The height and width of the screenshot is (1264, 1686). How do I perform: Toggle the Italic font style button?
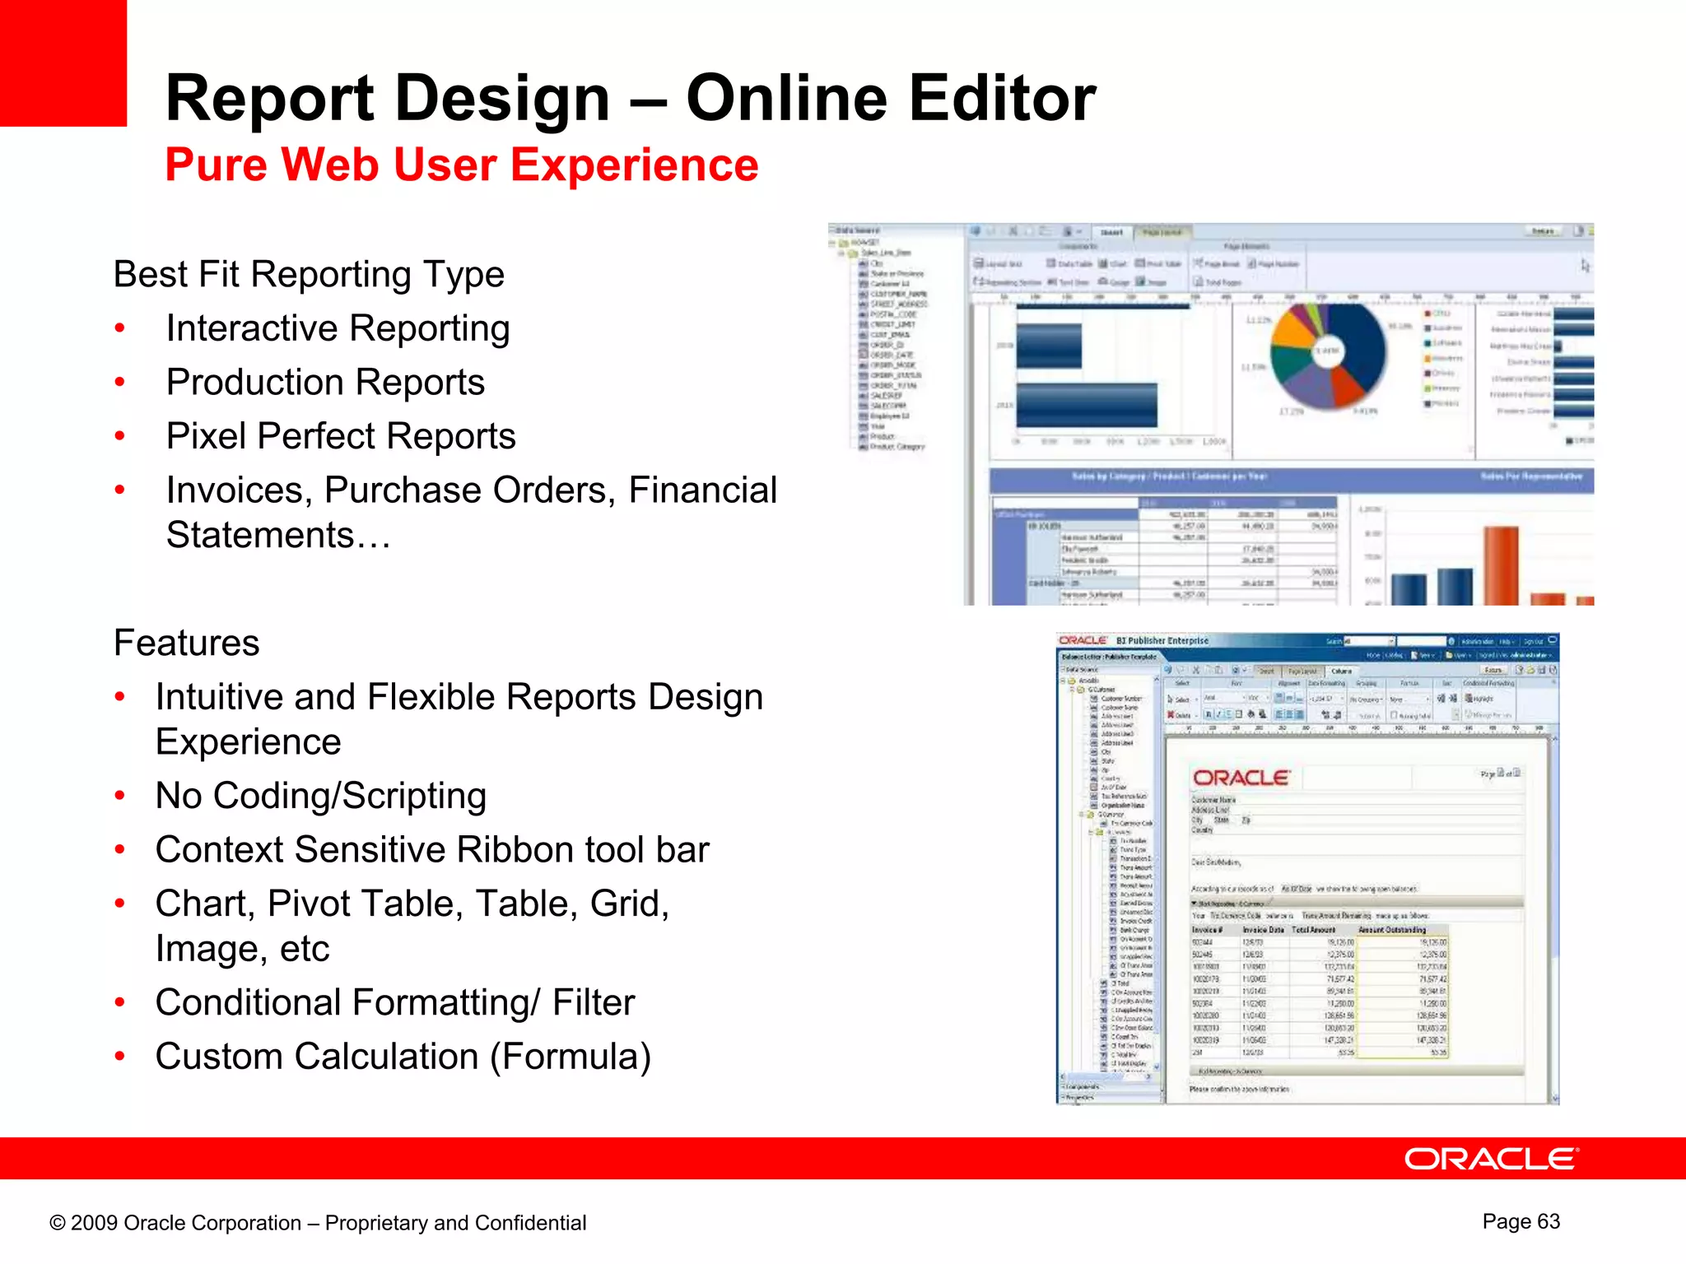(1218, 715)
